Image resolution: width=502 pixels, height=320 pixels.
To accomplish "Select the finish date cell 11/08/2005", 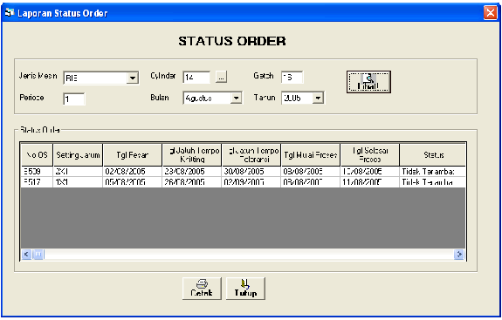I will [370, 182].
